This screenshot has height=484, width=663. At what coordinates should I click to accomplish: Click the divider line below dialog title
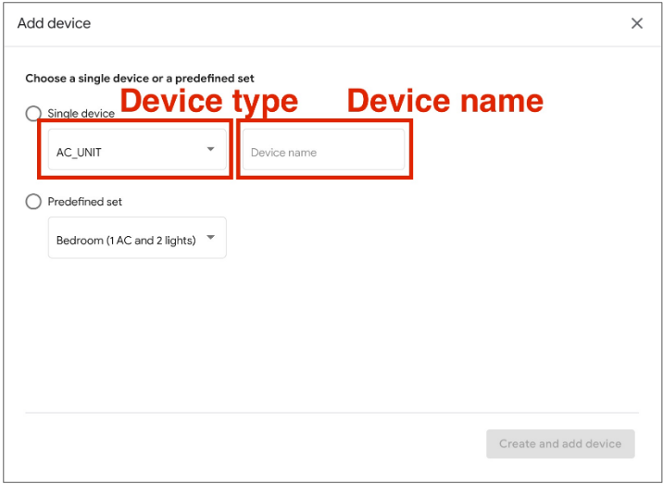pos(331,46)
